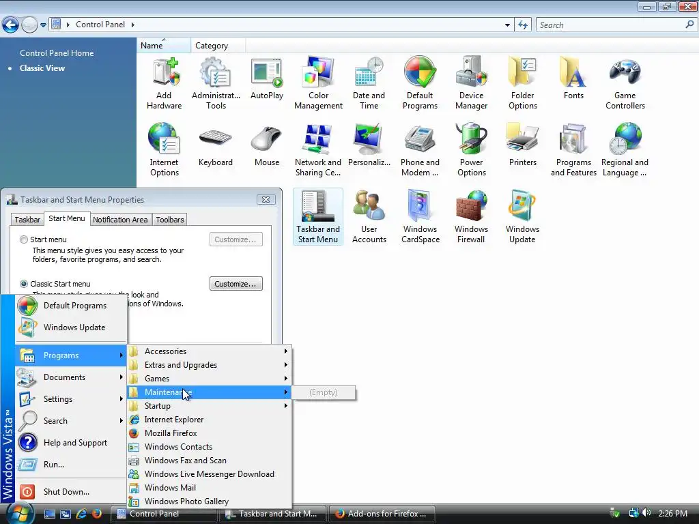The image size is (699, 524).
Task: Open the AutoPlay icon
Action: [267, 79]
